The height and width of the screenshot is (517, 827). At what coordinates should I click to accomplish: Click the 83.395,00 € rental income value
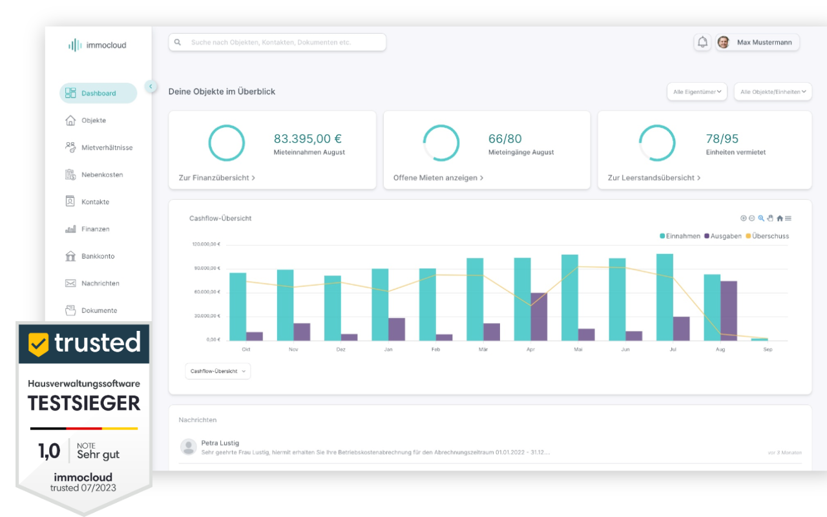pos(308,138)
